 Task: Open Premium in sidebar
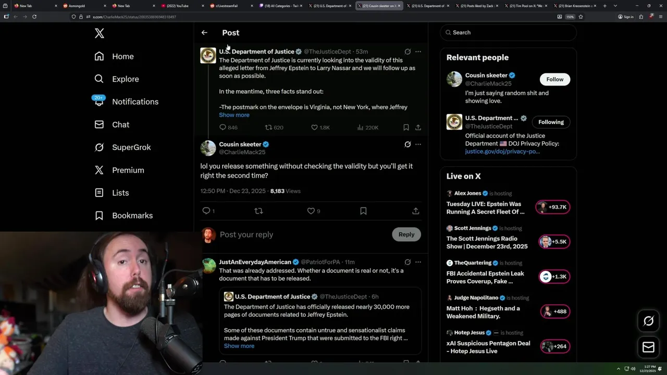pyautogui.click(x=119, y=170)
